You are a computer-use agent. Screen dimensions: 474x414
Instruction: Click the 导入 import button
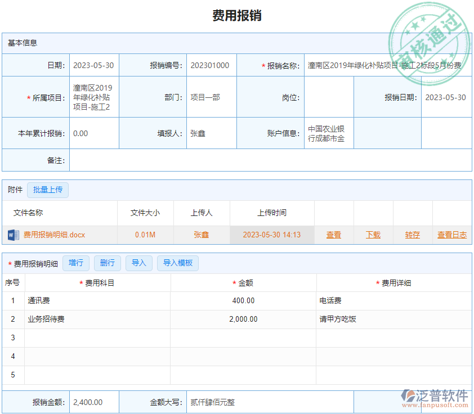click(x=138, y=263)
